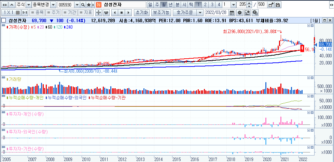
Task: Click the 005930 stock code input field
Action: tap(66, 5)
